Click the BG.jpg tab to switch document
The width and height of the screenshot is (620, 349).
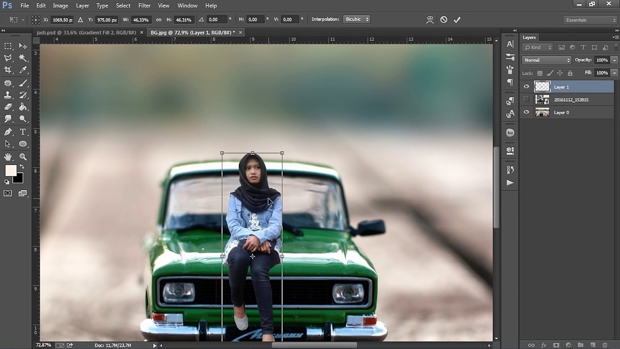coord(192,32)
